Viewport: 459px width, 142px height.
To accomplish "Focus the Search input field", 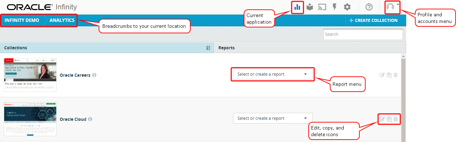I will (x=363, y=34).
